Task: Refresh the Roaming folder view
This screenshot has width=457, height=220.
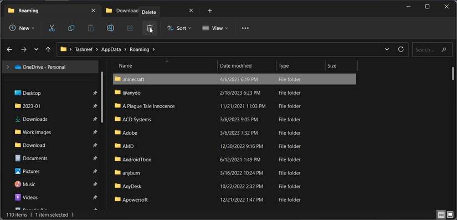Action: [400, 49]
